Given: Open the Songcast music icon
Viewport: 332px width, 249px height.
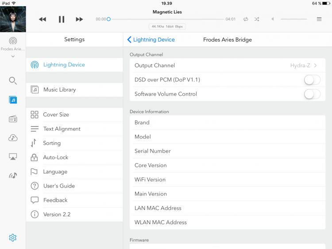Looking at the screenshot, I should click(13, 176).
